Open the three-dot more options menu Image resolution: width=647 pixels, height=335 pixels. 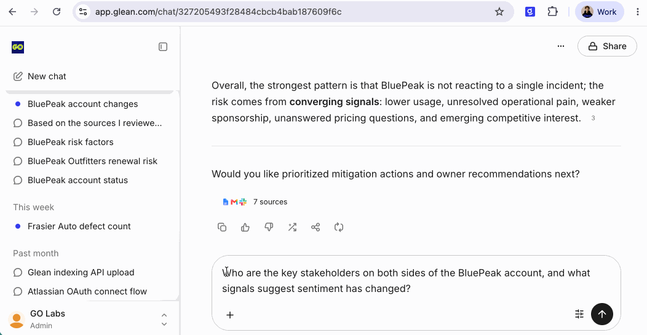pyautogui.click(x=561, y=46)
